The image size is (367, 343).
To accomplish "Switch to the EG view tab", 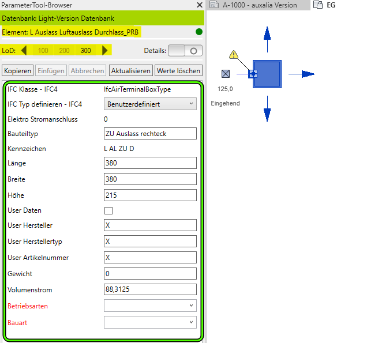I will coord(330,5).
